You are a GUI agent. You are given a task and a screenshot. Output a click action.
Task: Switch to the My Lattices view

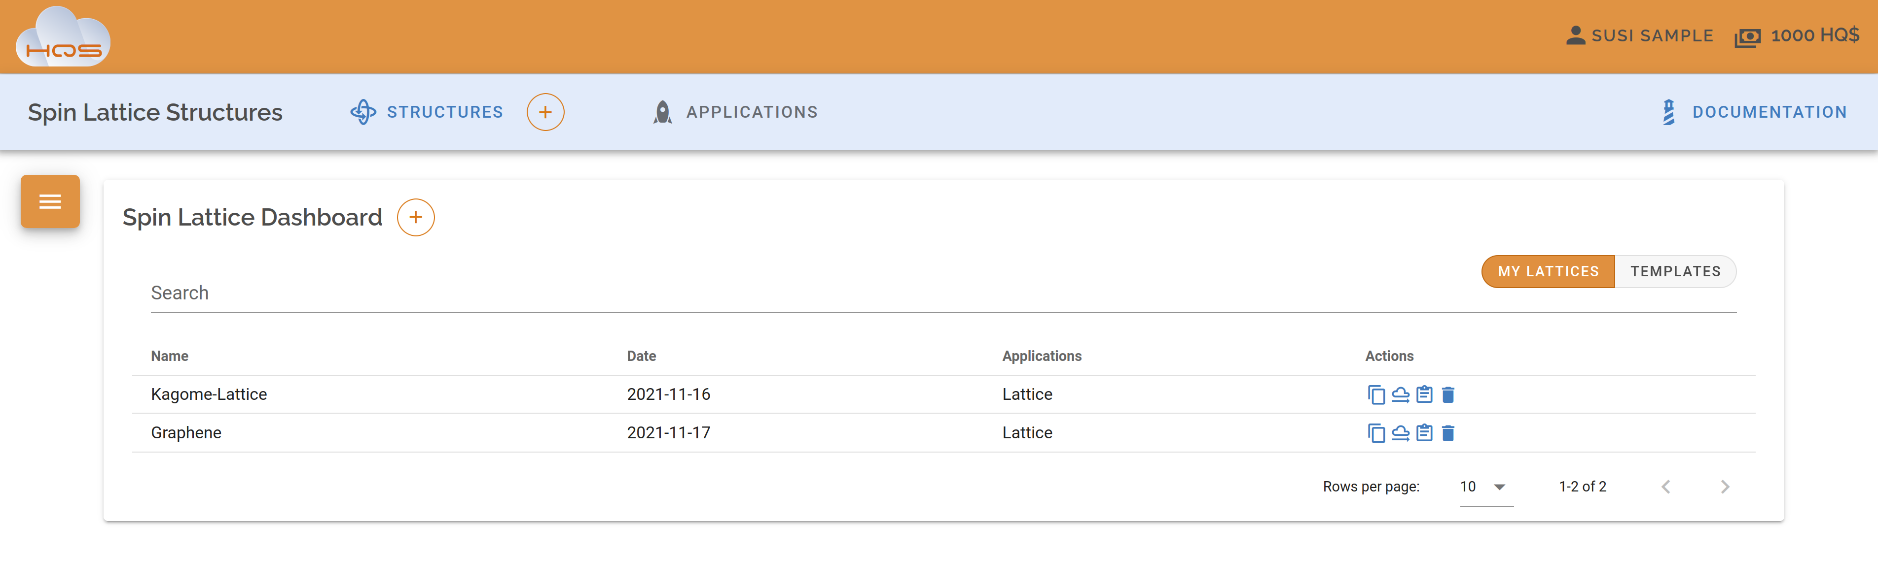click(x=1547, y=271)
